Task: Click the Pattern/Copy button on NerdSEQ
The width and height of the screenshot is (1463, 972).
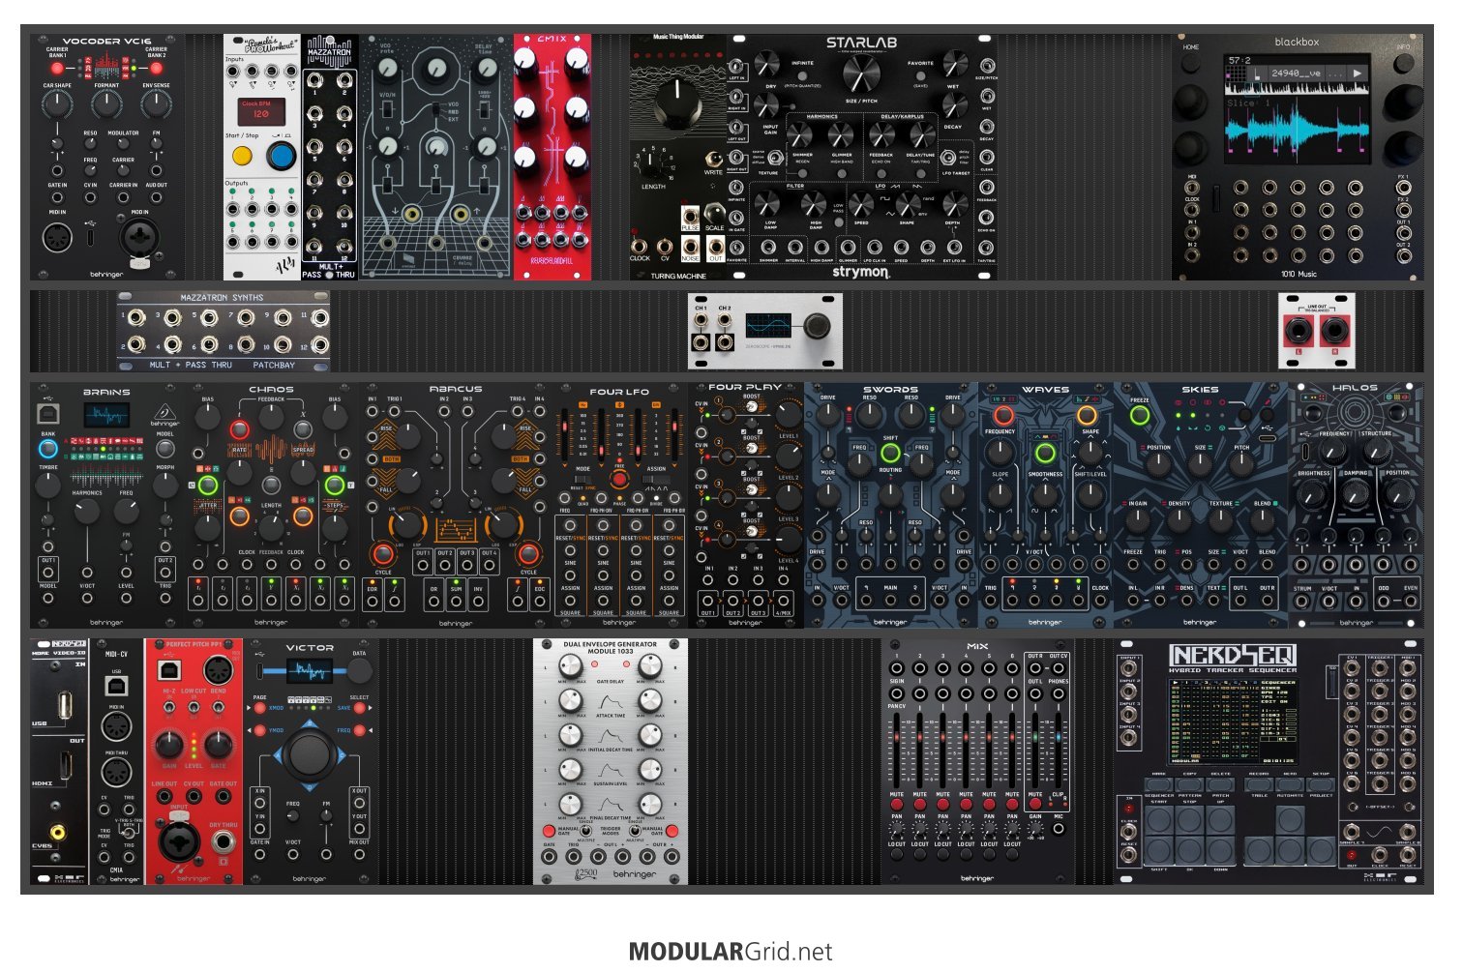Action: [1189, 785]
